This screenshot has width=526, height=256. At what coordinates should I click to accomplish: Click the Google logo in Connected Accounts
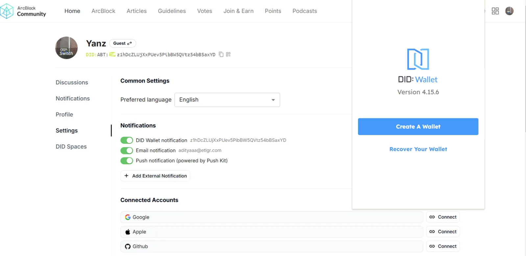pos(128,217)
